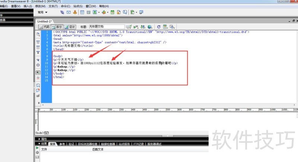This screenshot has height=162, width=298.
Task: Insert Date using calendar icon
Action: point(112,12)
